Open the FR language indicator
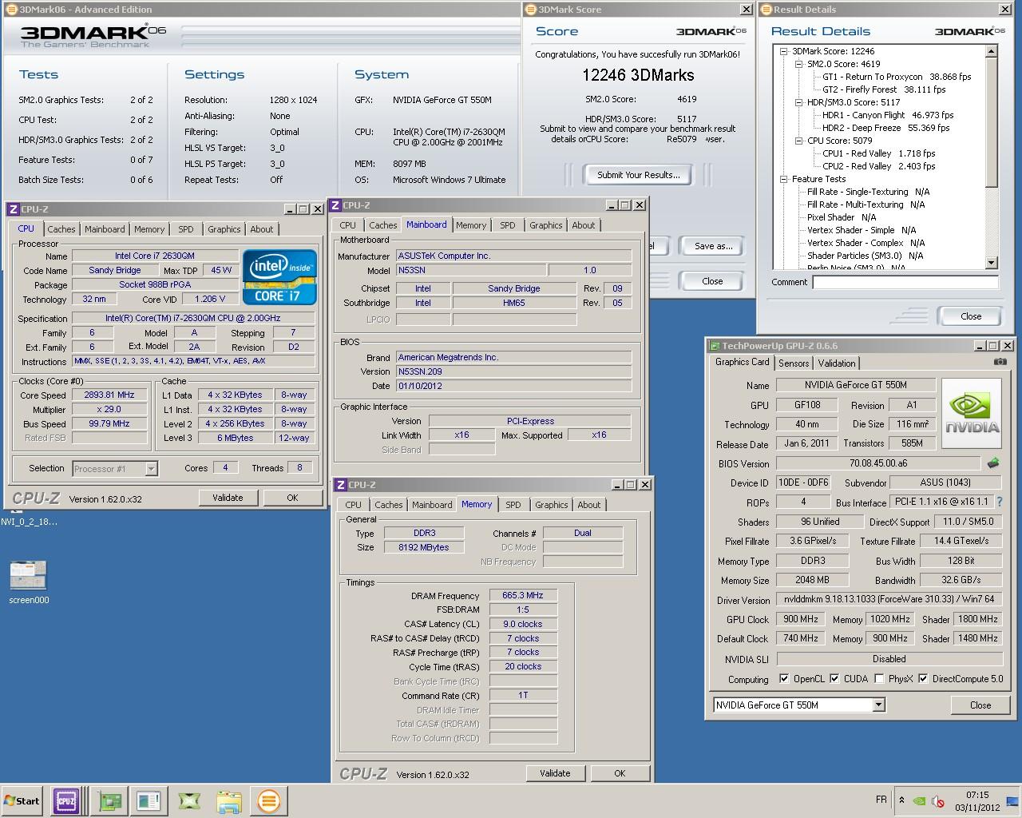This screenshot has height=818, width=1022. (x=881, y=800)
